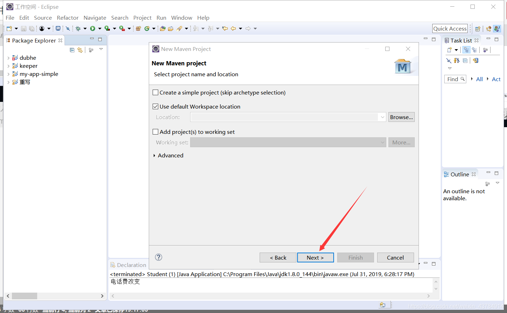Image resolution: width=507 pixels, height=313 pixels.
Task: Open the Task List view menu triangle
Action: coord(450,69)
